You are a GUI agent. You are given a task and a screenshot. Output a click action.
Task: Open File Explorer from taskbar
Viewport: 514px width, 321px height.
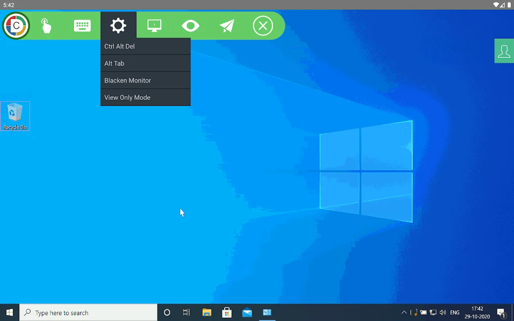(x=207, y=313)
